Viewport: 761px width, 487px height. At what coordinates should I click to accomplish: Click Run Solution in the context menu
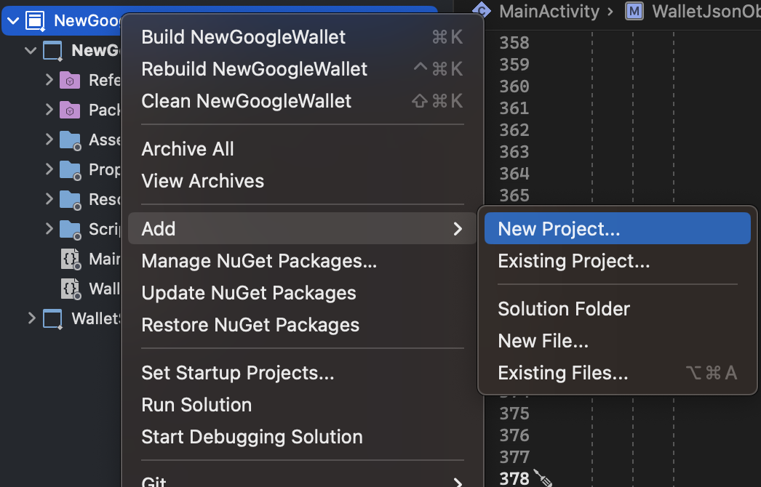coord(196,405)
